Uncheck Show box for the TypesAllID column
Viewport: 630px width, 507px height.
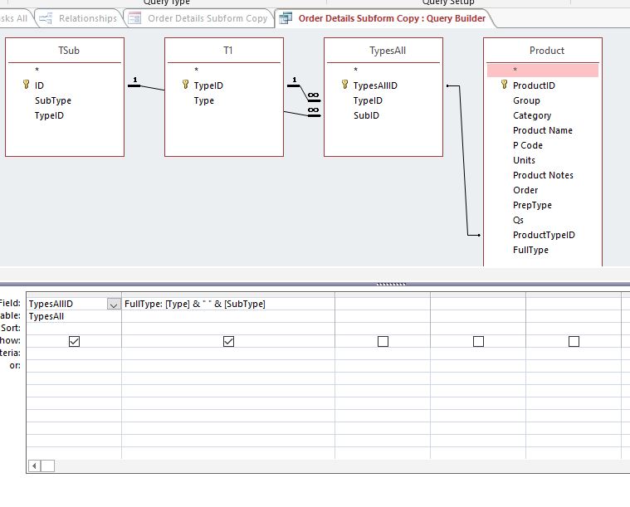click(75, 342)
